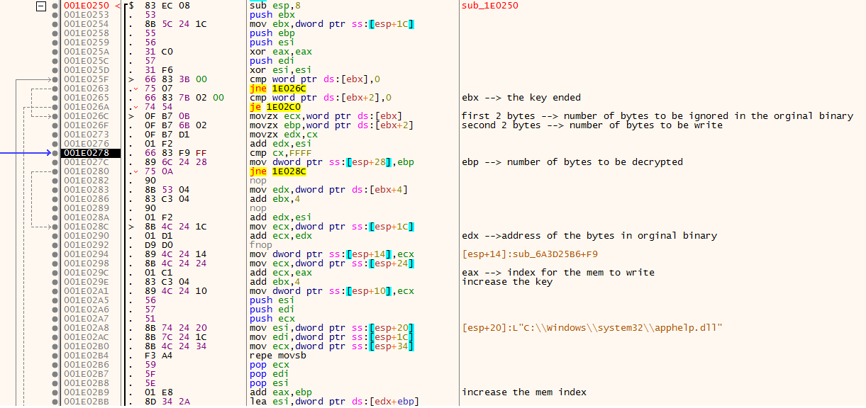Screen dimensions: 866x408
Task: Collapse sub_1E0250 using the minus box
Action: (x=40, y=6)
